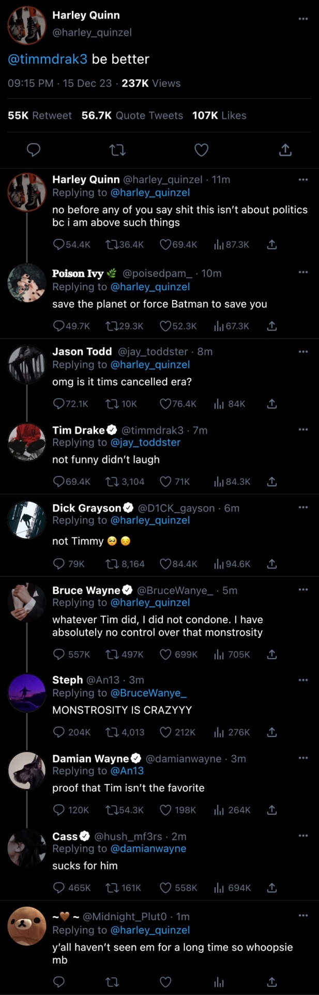Reply to the main "be better" tweet

[34, 150]
